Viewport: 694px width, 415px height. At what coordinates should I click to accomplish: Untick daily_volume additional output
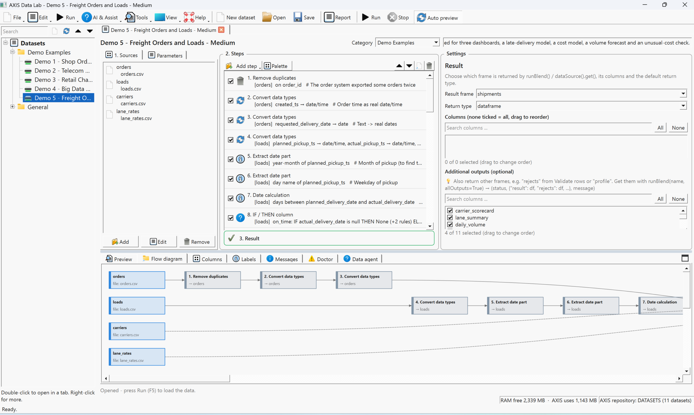[x=450, y=225]
